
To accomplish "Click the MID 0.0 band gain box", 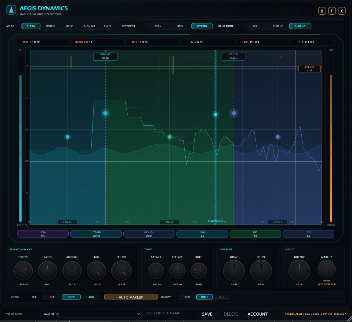I will 255,234.
